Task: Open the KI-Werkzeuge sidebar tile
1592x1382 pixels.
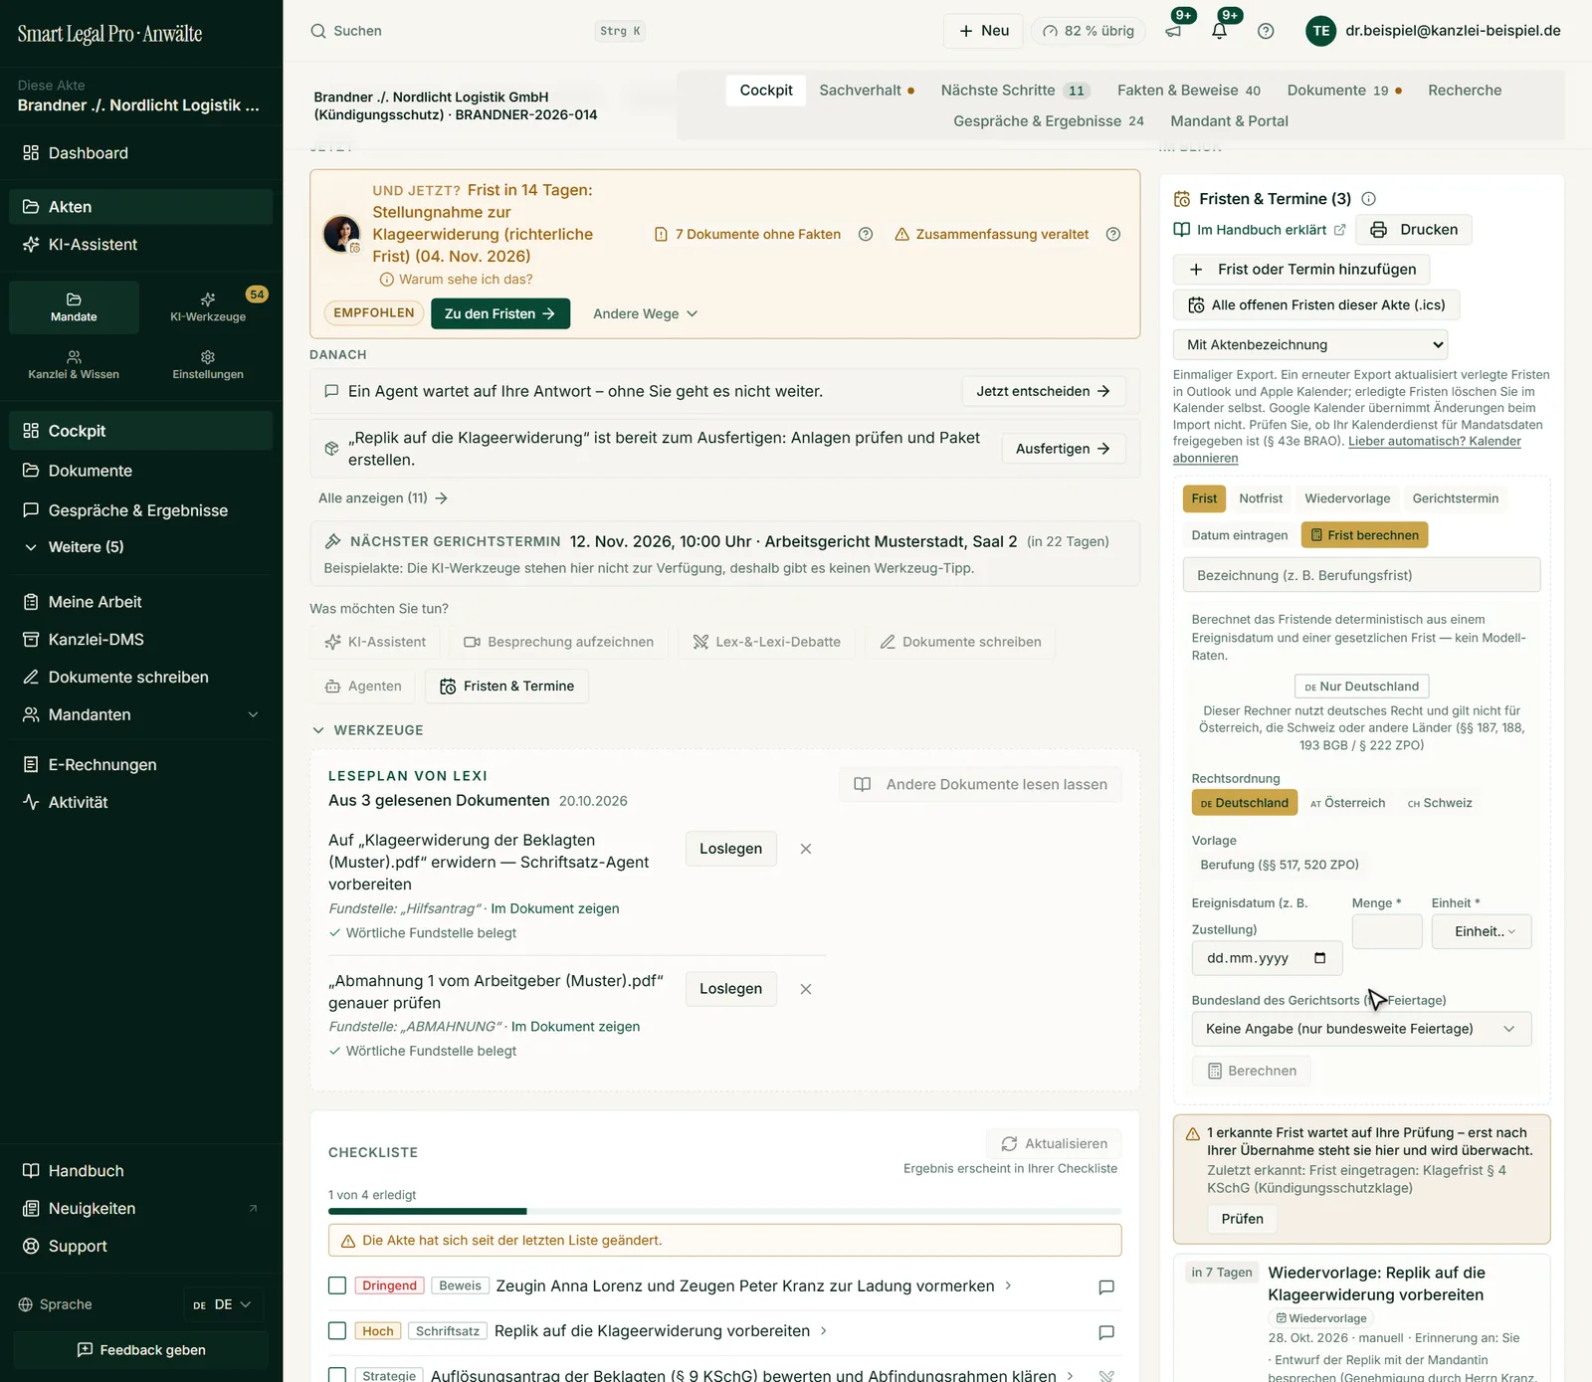Action: coord(208,306)
